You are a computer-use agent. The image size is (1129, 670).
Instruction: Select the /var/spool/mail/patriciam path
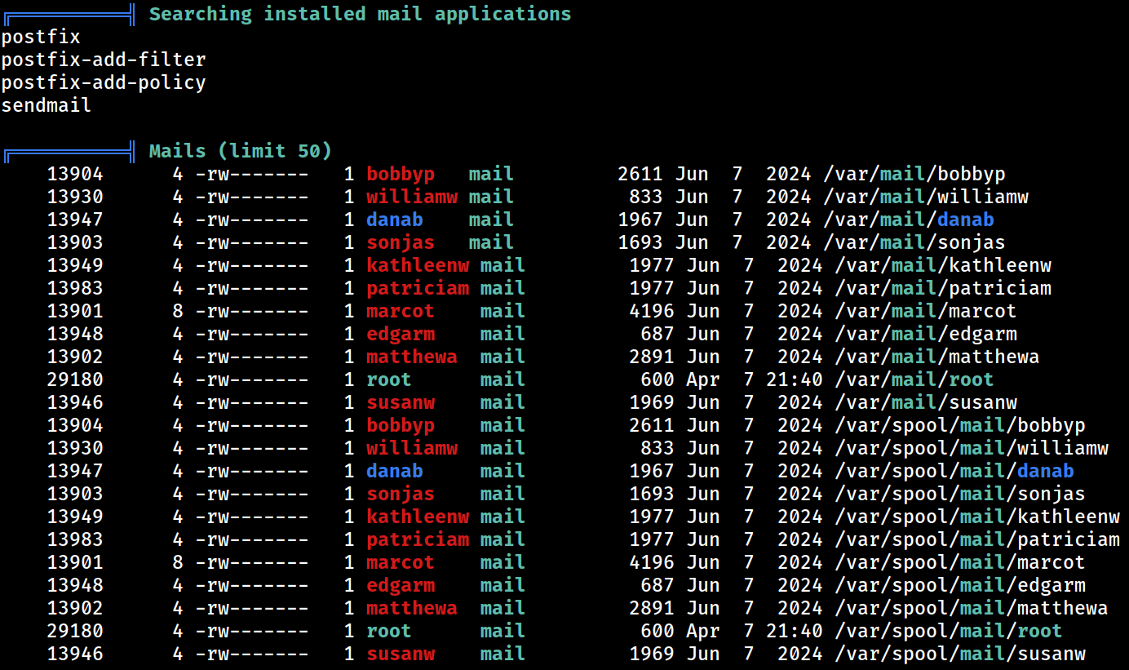point(977,539)
